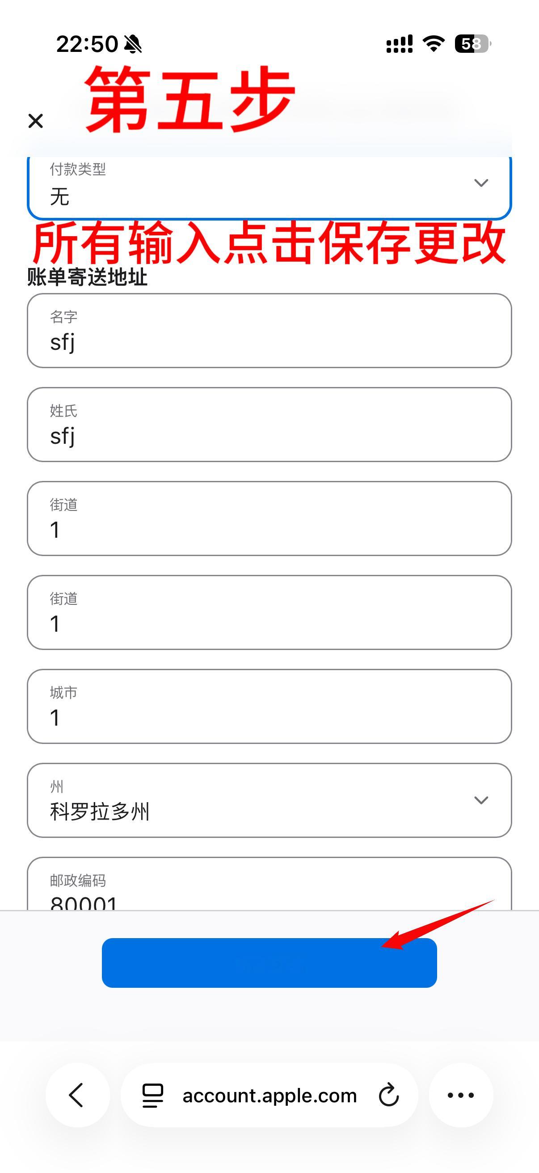
Task: Select the second 街道 street field
Action: [269, 612]
